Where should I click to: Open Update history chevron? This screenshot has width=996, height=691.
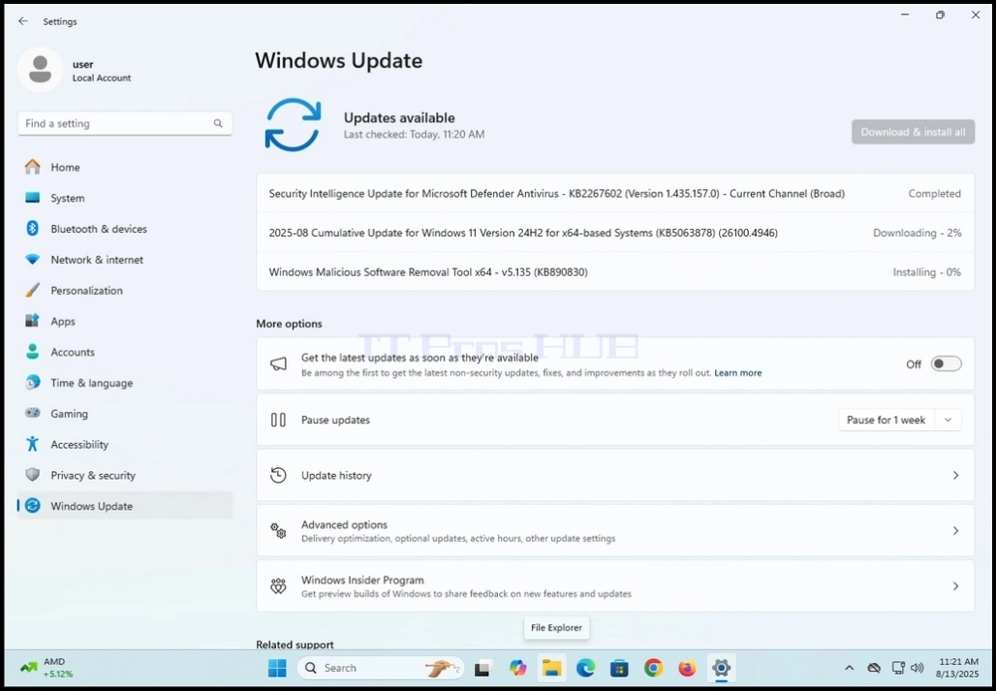pos(955,475)
